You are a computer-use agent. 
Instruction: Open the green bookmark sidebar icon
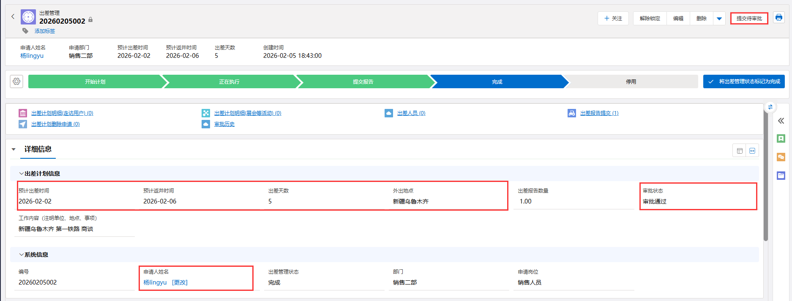click(781, 138)
